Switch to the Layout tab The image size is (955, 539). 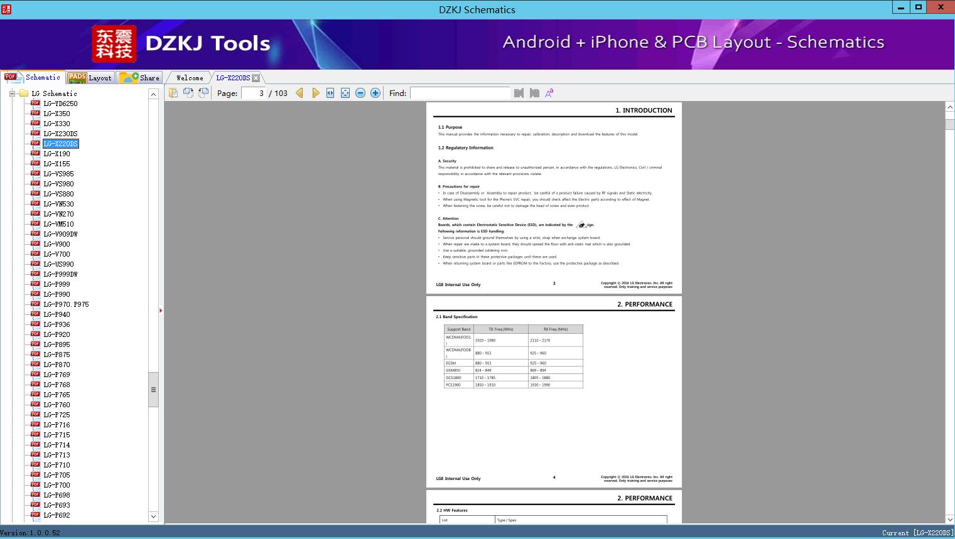pos(90,78)
